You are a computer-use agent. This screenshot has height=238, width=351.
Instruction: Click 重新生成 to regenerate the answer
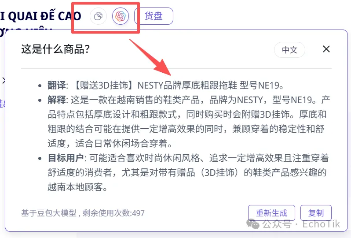(x=271, y=213)
